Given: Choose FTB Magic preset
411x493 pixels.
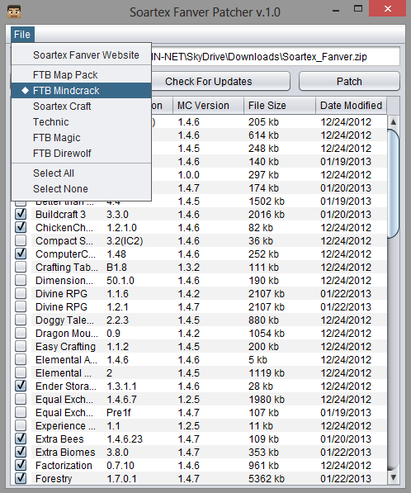Looking at the screenshot, I should pos(82,138).
